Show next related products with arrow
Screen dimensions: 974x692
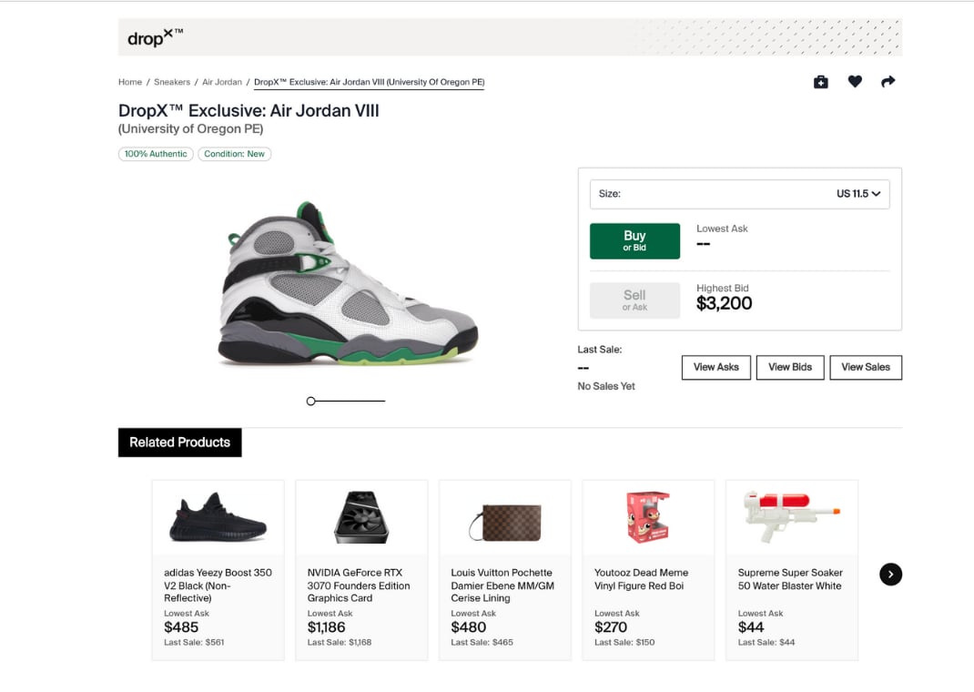890,574
